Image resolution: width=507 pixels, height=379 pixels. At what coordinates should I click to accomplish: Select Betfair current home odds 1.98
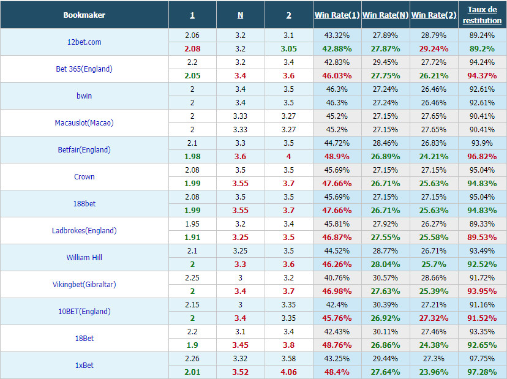click(x=192, y=157)
